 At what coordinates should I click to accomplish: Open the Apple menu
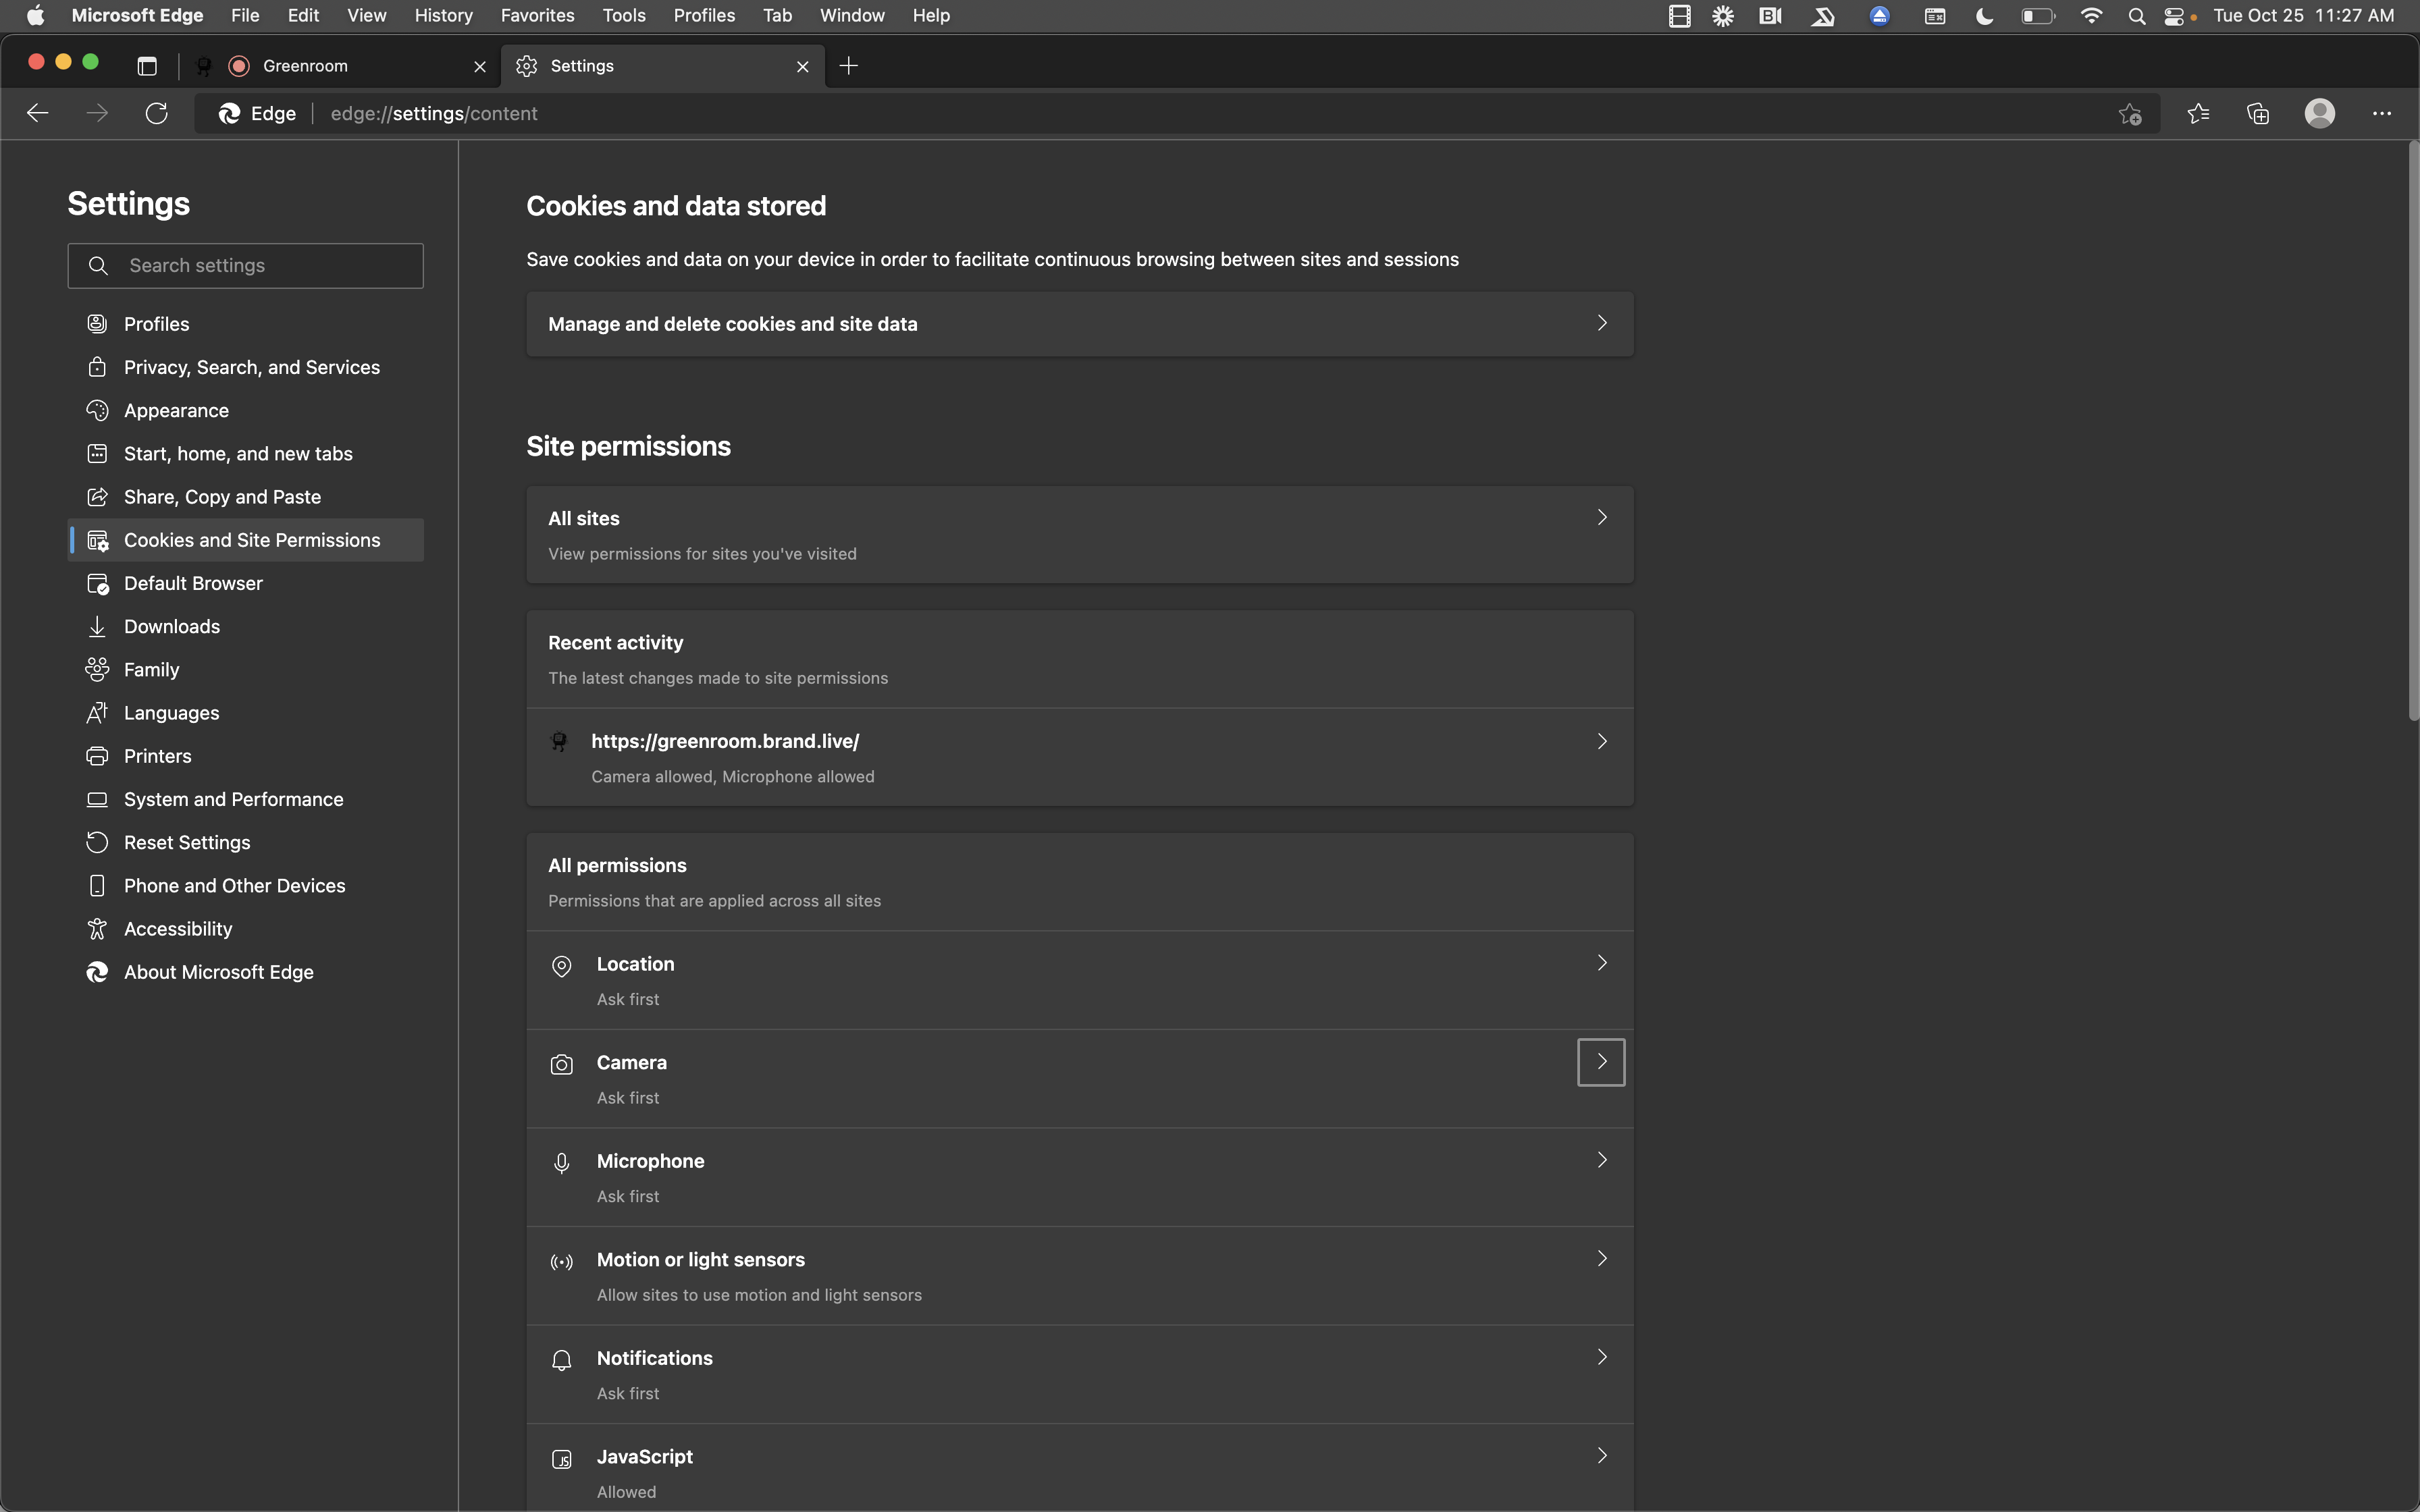click(36, 16)
